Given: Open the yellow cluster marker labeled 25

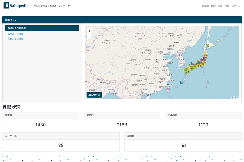Looking at the screenshot, I should (205, 52).
